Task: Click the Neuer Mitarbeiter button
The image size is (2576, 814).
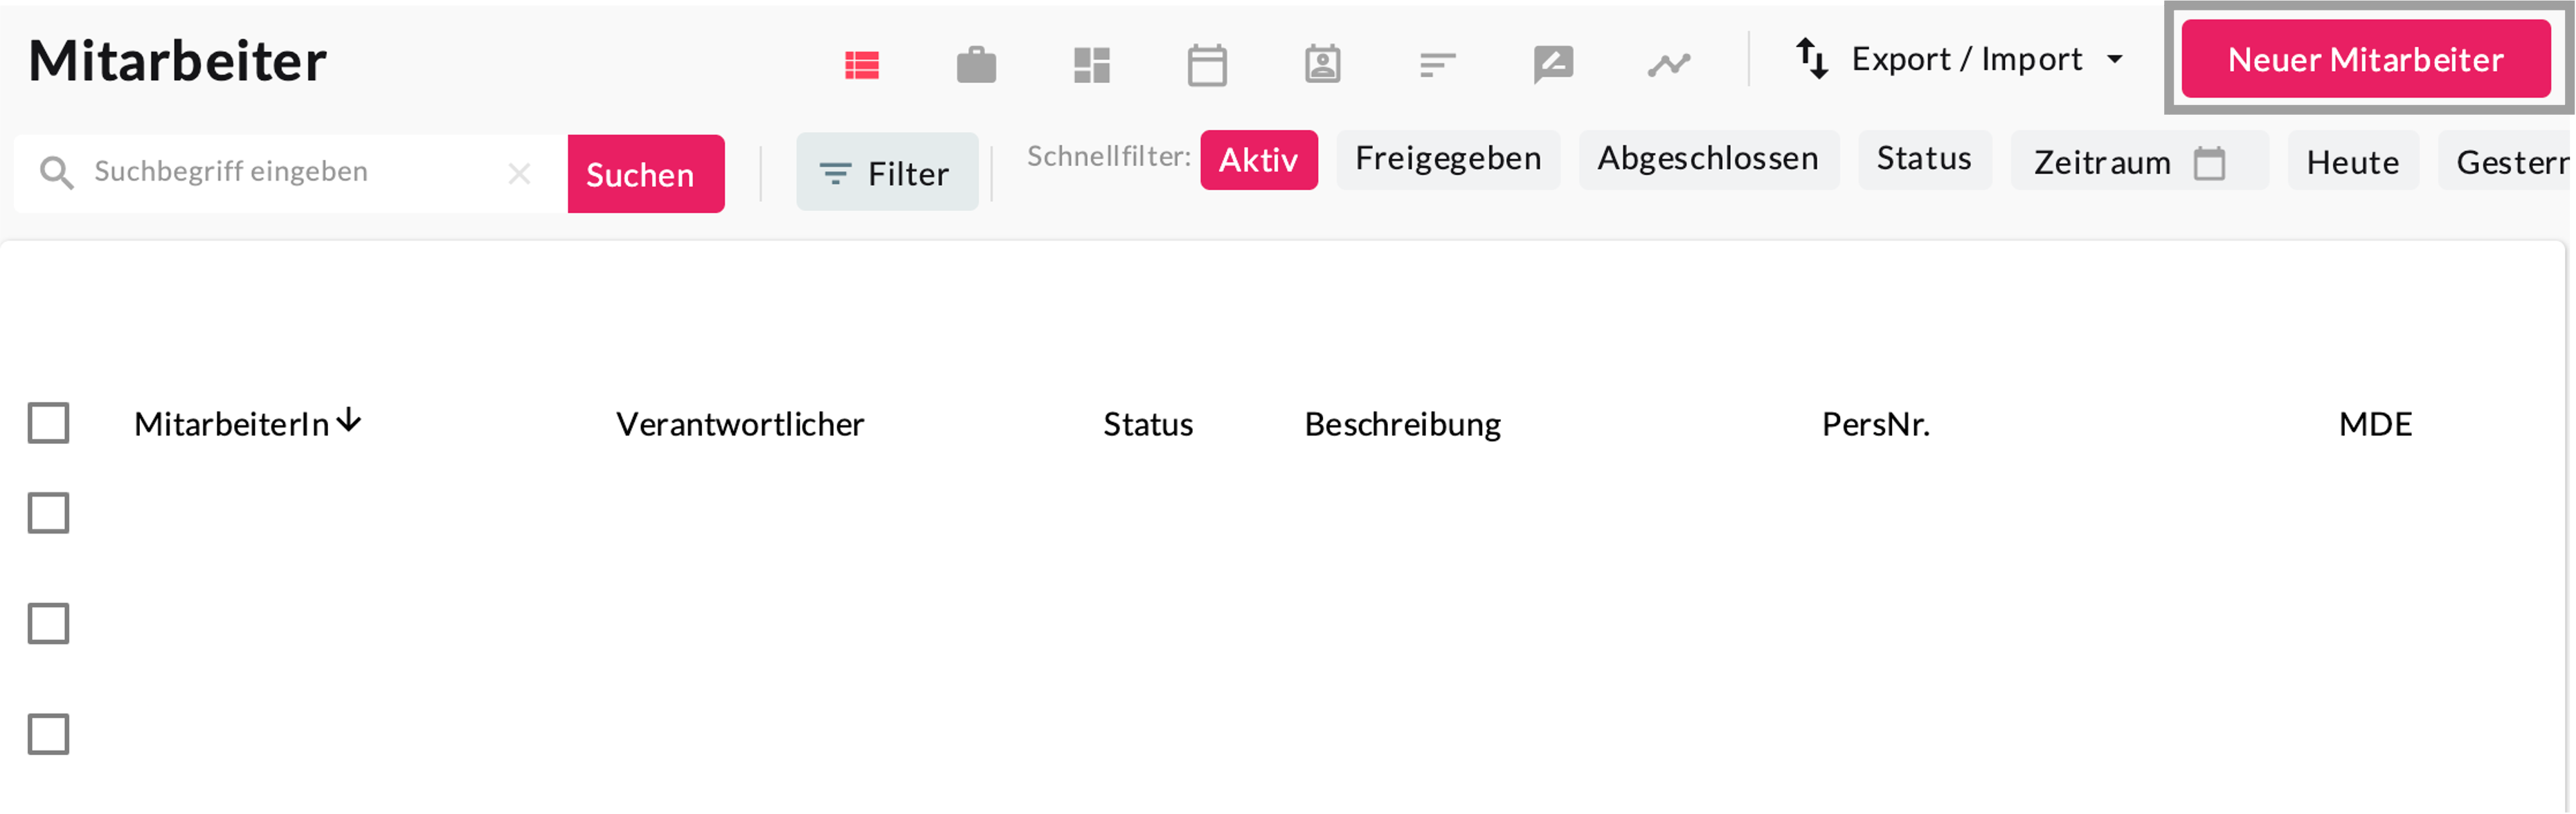Action: 2365,59
